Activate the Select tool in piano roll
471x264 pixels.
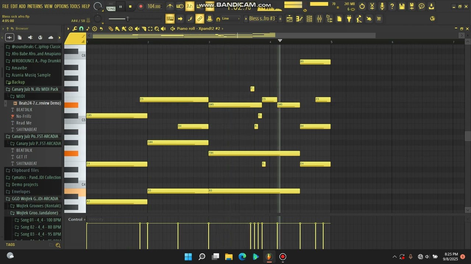150,29
